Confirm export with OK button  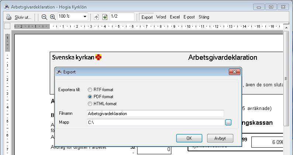tap(189, 138)
